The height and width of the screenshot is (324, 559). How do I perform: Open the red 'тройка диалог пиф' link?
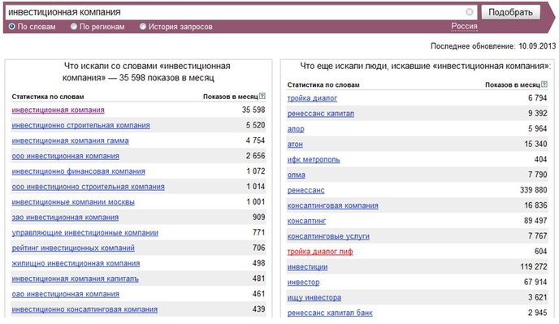tap(320, 252)
